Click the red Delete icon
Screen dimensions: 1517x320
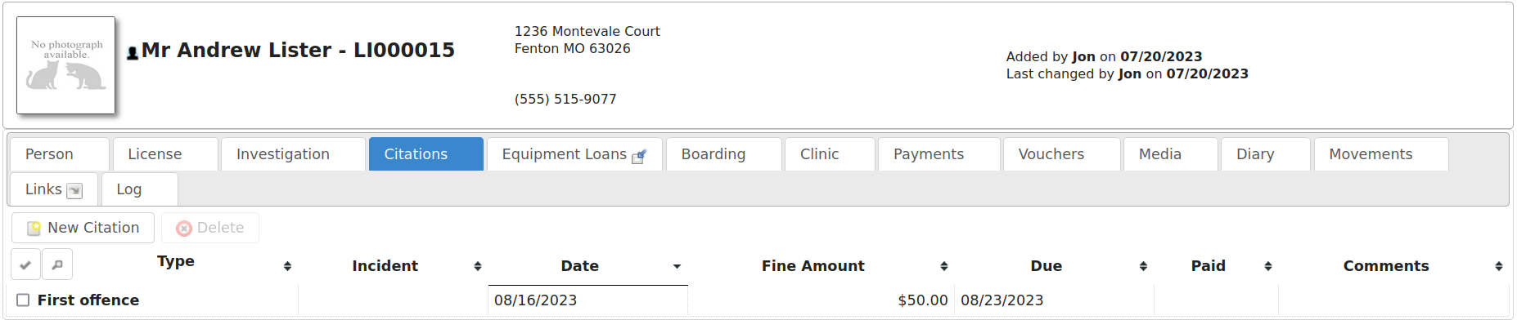click(x=184, y=229)
